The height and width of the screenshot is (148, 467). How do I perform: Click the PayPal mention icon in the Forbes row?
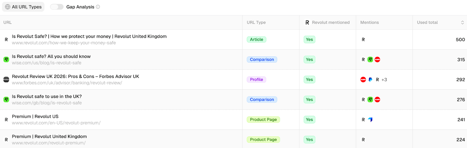click(370, 80)
